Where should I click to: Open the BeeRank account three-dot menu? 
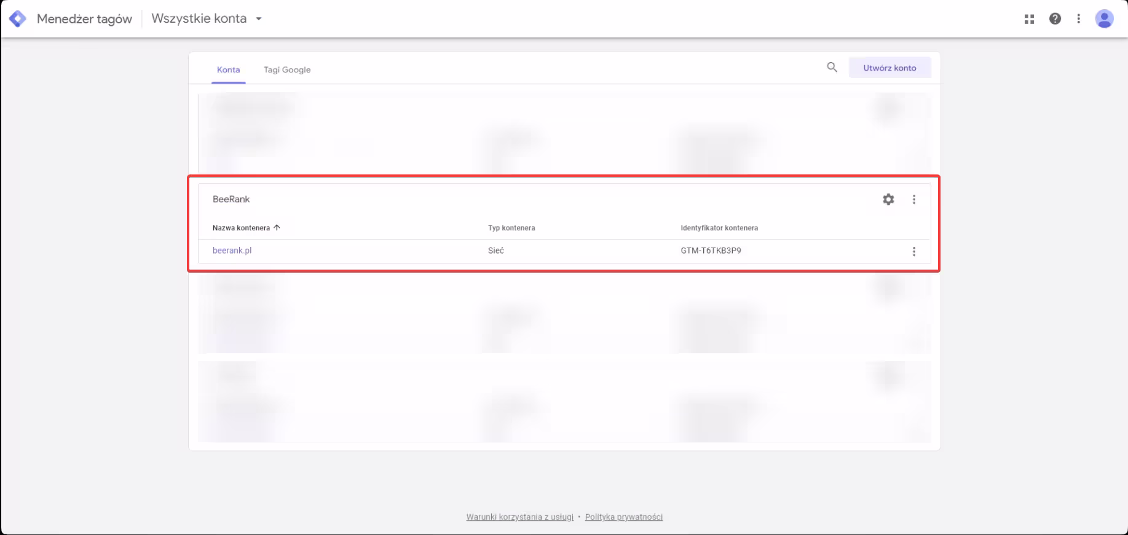tap(914, 199)
